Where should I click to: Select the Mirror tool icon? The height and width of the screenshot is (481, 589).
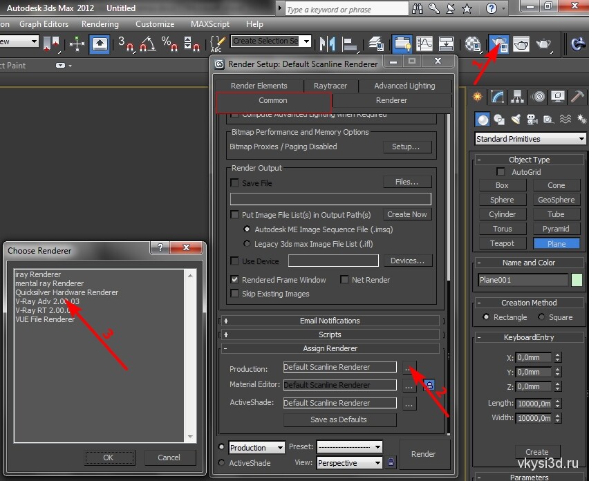pyautogui.click(x=327, y=44)
